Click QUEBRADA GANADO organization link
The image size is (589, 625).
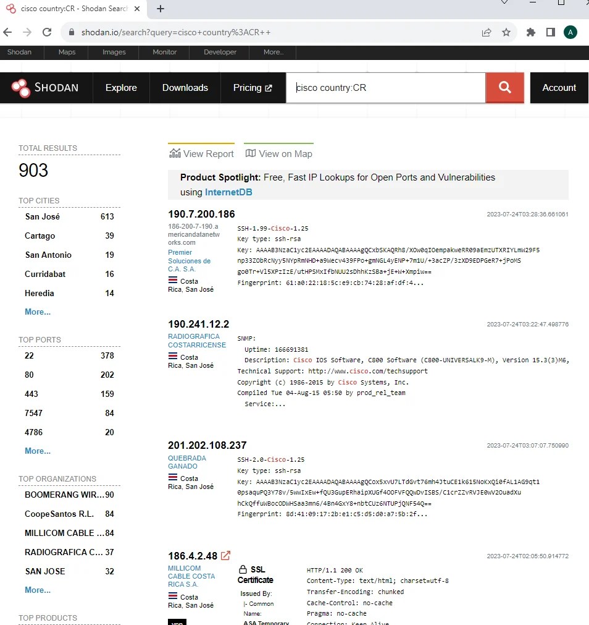[187, 462]
